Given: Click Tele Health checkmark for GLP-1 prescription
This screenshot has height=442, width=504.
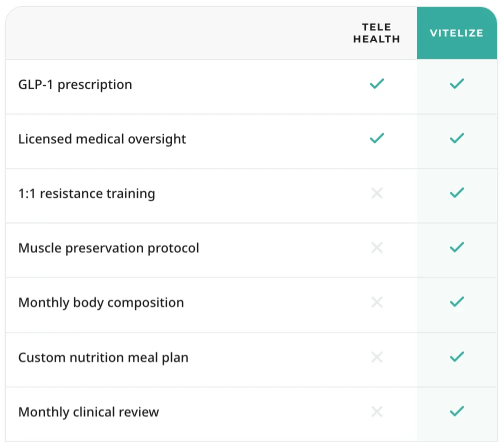Looking at the screenshot, I should (x=376, y=84).
